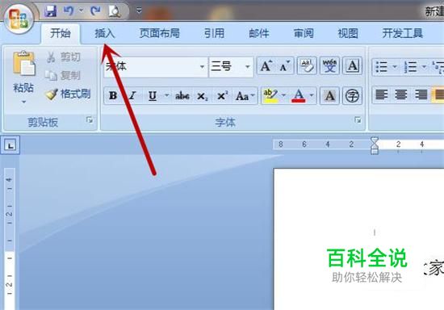
Task: Apply yellow text highlight color
Action: point(270,96)
